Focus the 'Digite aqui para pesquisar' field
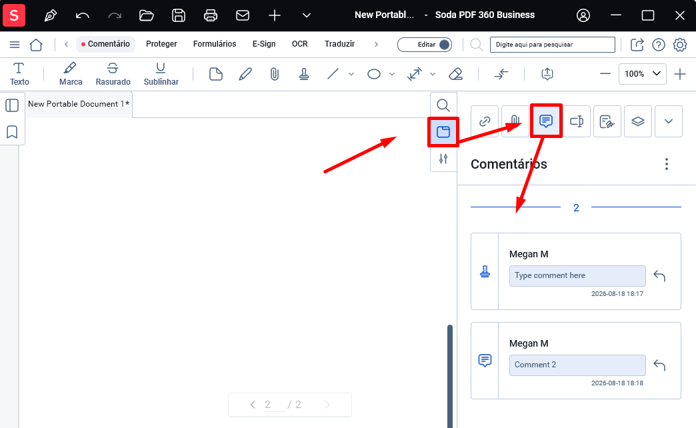696x428 pixels. coord(552,45)
